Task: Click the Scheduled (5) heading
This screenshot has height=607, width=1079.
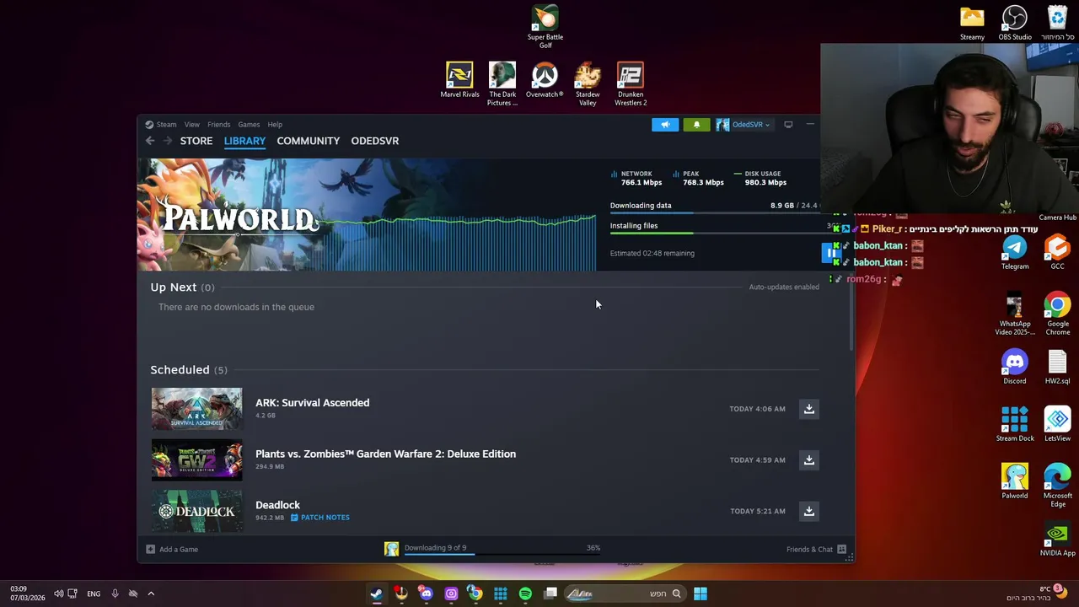Action: click(x=189, y=370)
